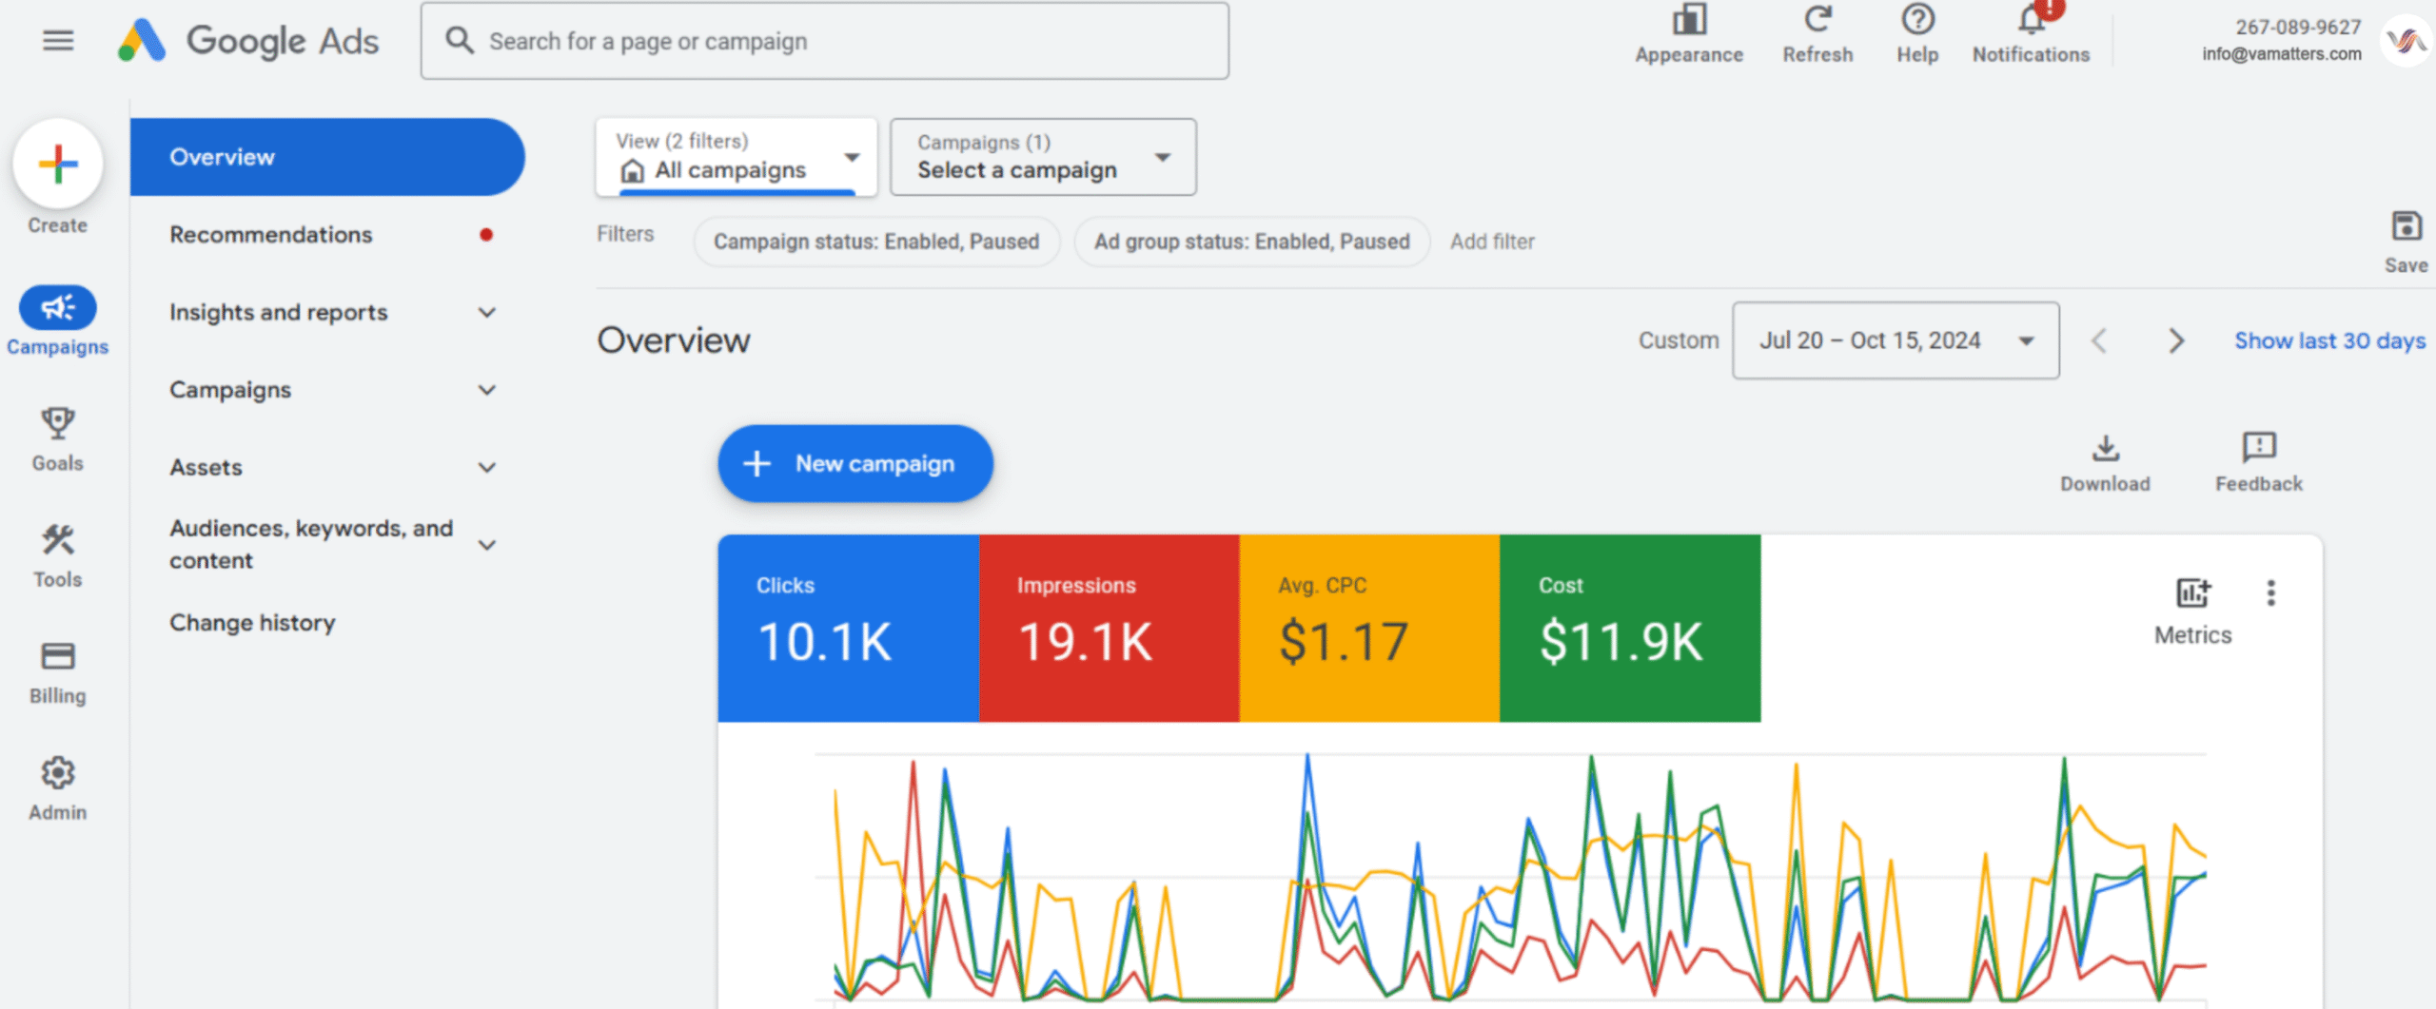Click Show last 30 days link
This screenshot has height=1009, width=2436.
pyautogui.click(x=2329, y=340)
